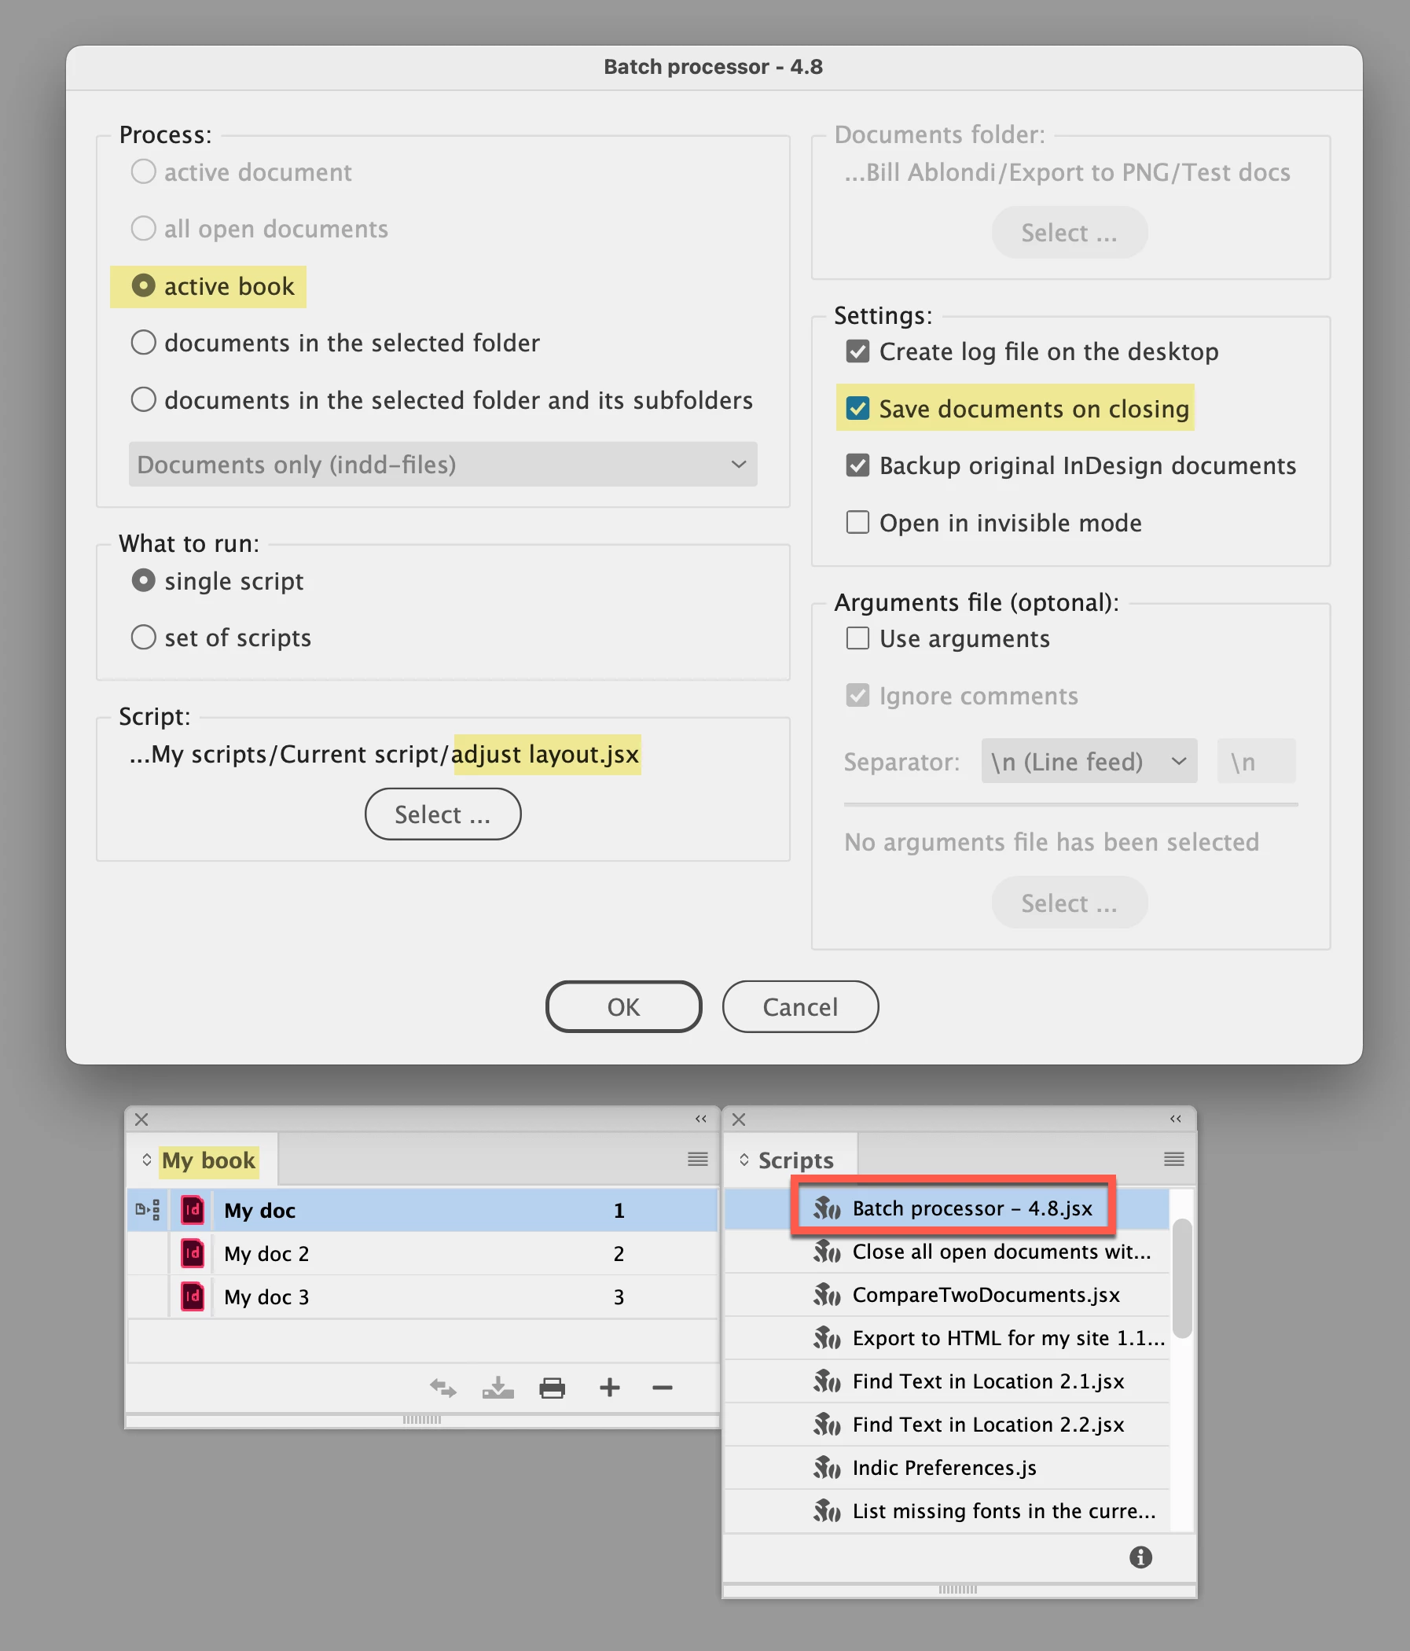
Task: Choose the active book radio button
Action: click(143, 285)
